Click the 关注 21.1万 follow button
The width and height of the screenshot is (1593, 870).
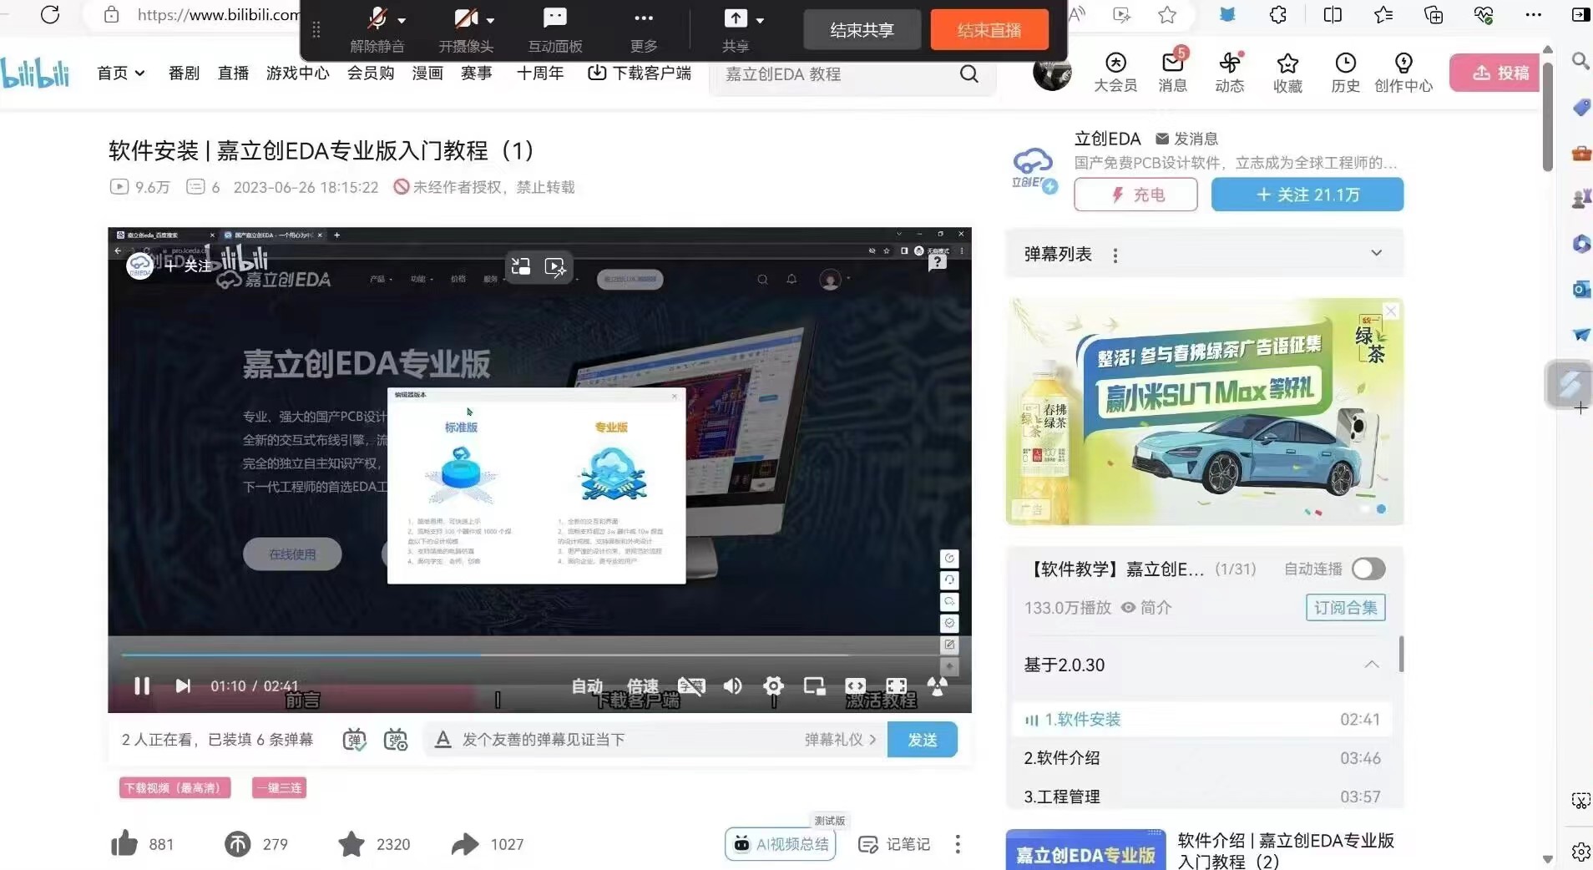coord(1307,195)
